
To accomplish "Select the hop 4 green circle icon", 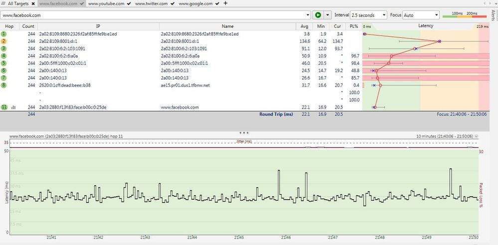I will [x=4, y=56].
